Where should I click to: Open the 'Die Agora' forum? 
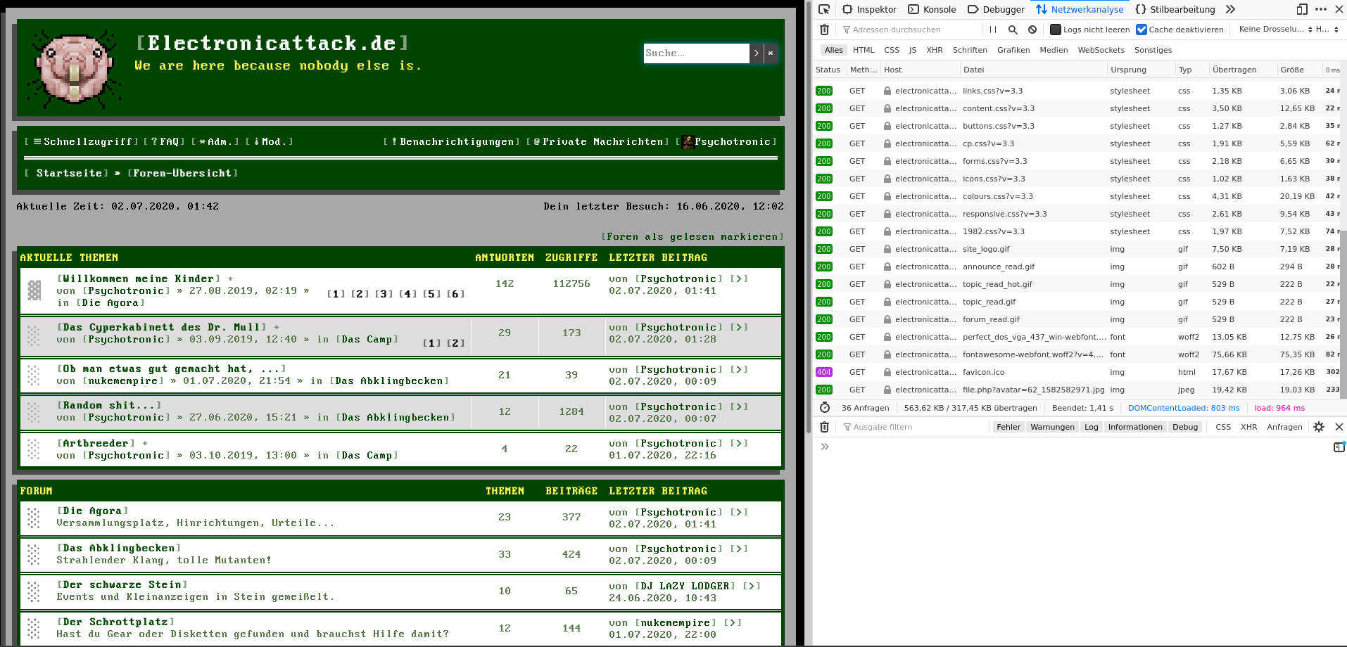click(92, 511)
